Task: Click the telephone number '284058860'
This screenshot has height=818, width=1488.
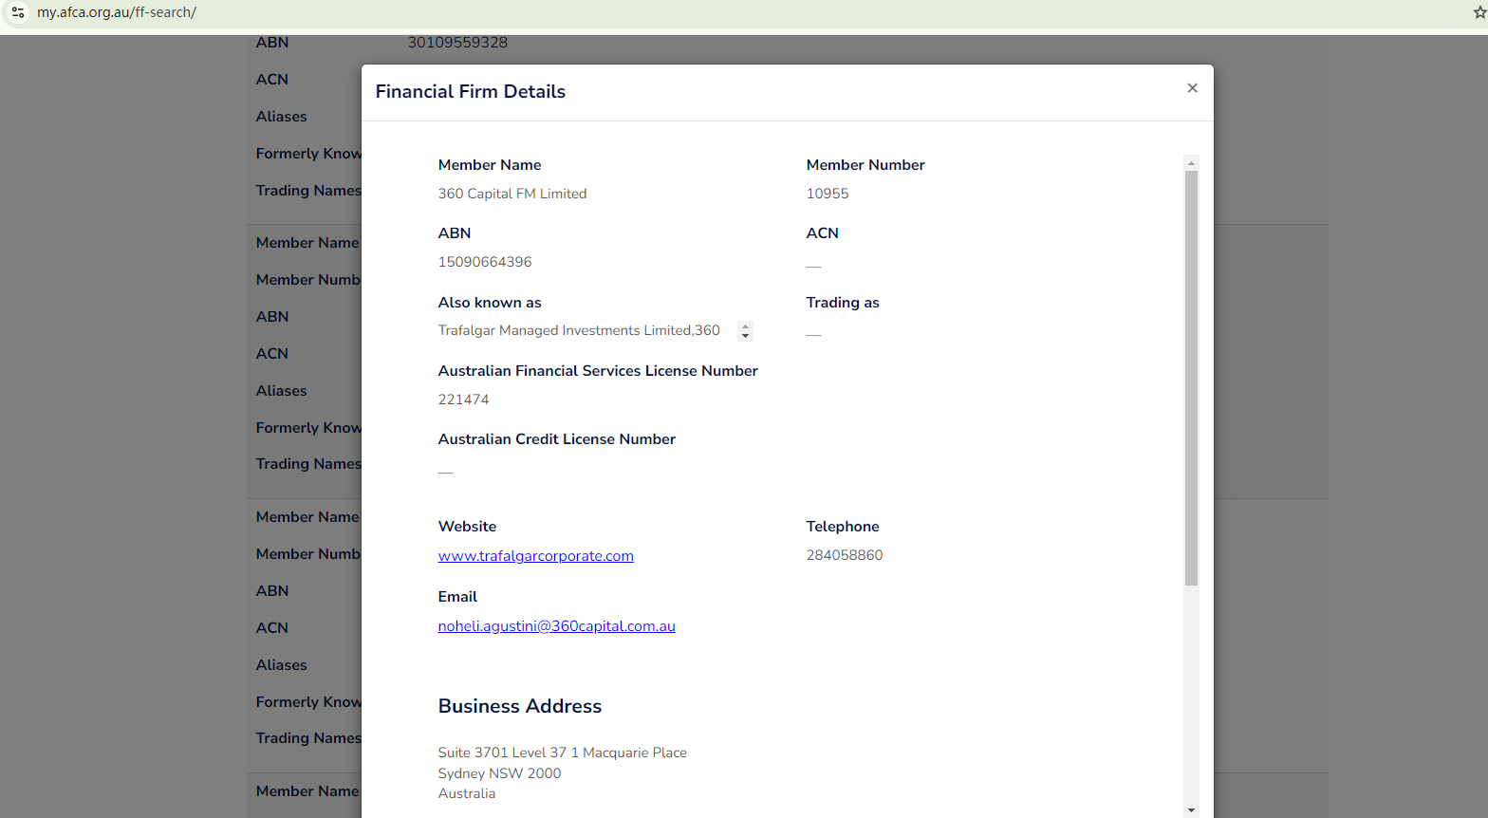Action: [x=845, y=555]
